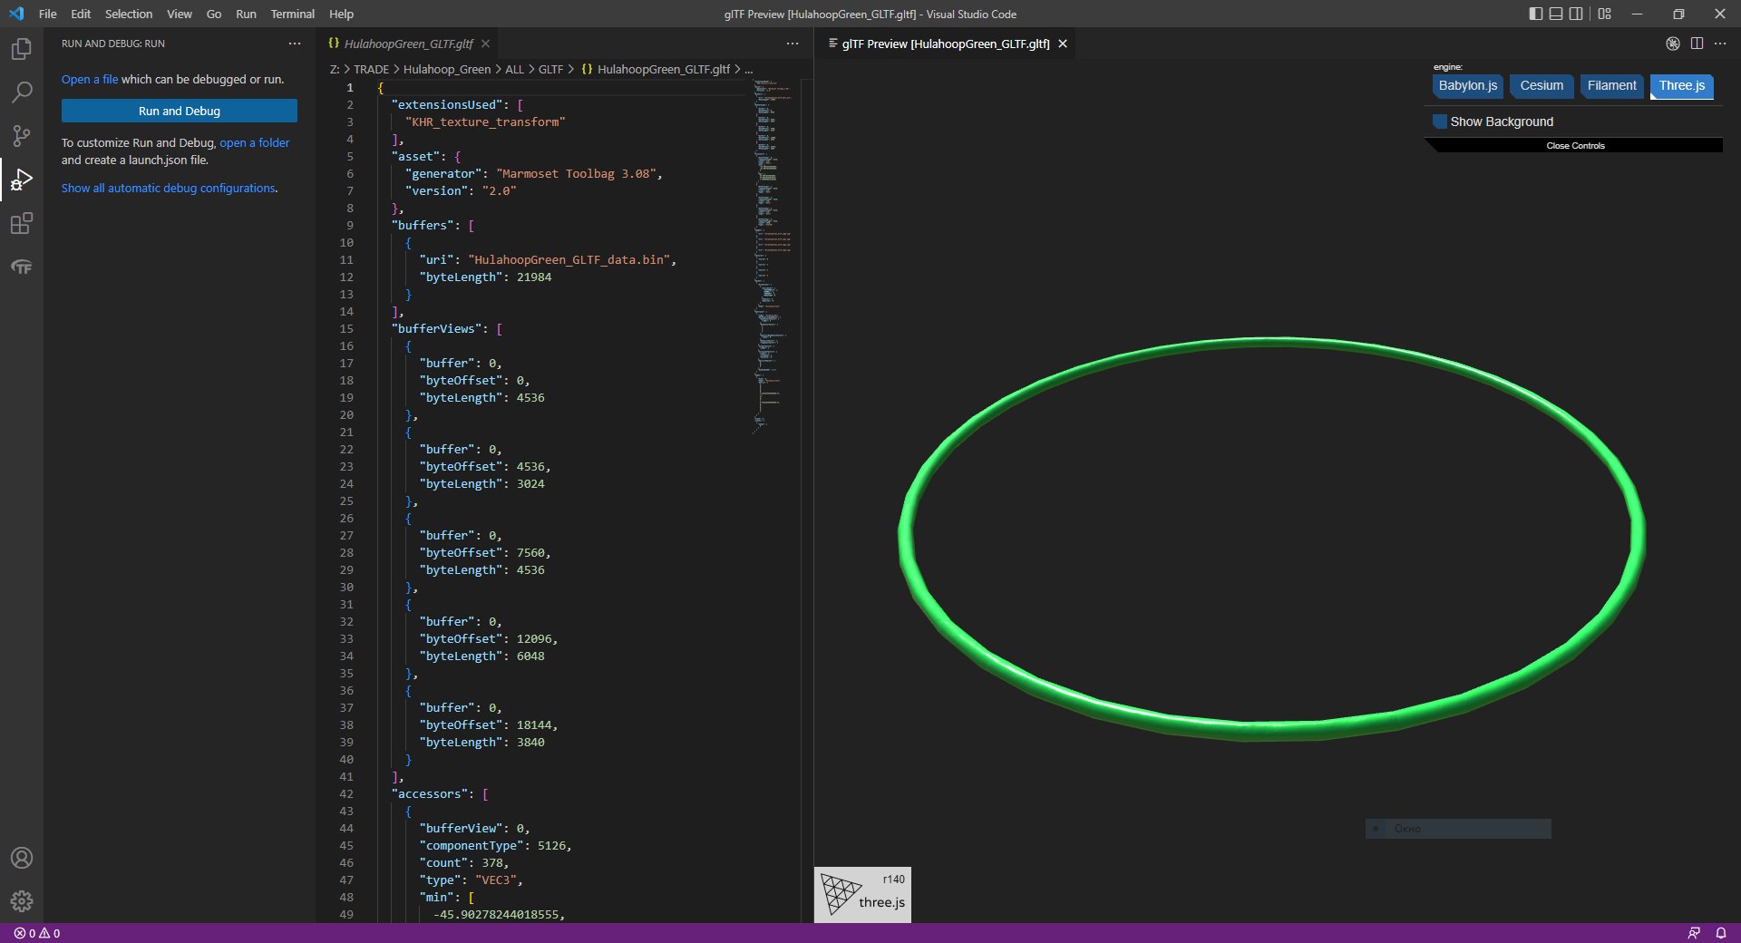Open Run and Debug view icon
Viewport: 1741px width, 943px height.
tap(21, 180)
